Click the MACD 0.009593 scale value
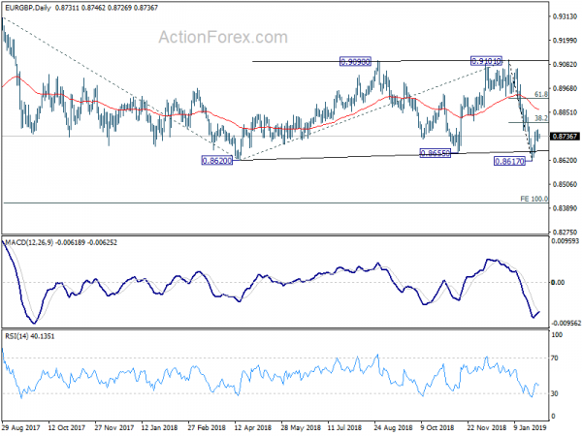The width and height of the screenshot is (582, 436). (x=565, y=241)
